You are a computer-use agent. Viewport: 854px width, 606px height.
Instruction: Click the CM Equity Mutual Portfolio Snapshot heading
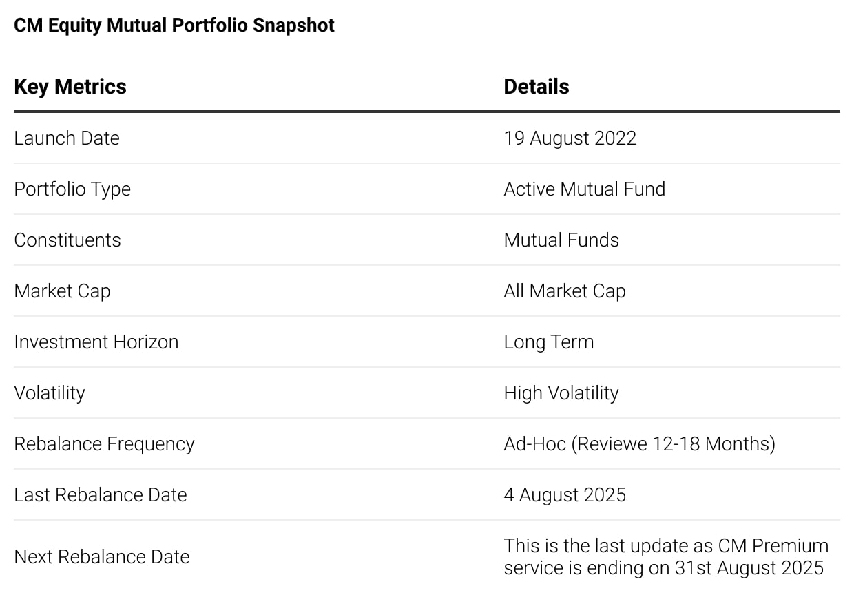pos(174,25)
